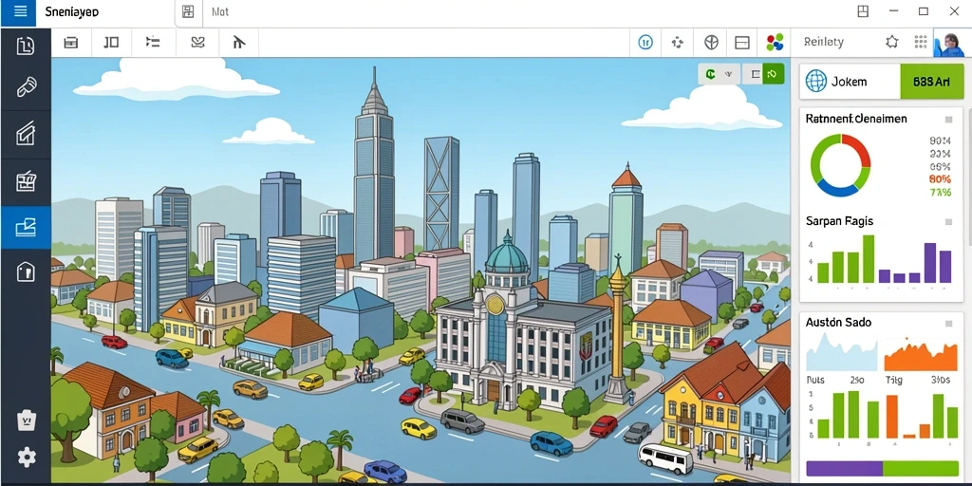The image size is (972, 486).
Task: Click the JO toolbar icon
Action: (111, 42)
